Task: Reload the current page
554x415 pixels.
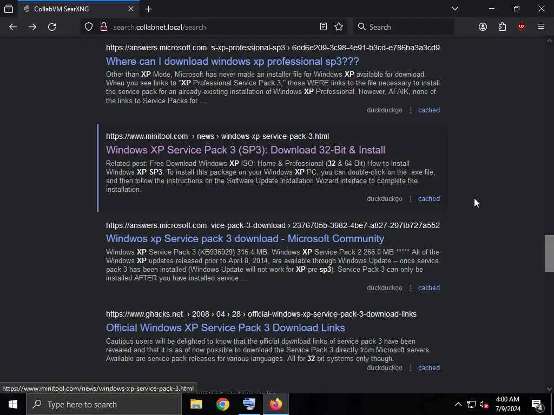Action: click(52, 27)
